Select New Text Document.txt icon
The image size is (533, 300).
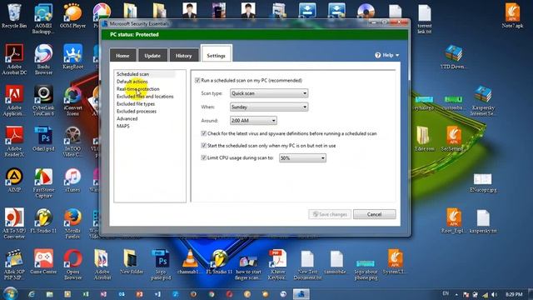click(x=307, y=265)
